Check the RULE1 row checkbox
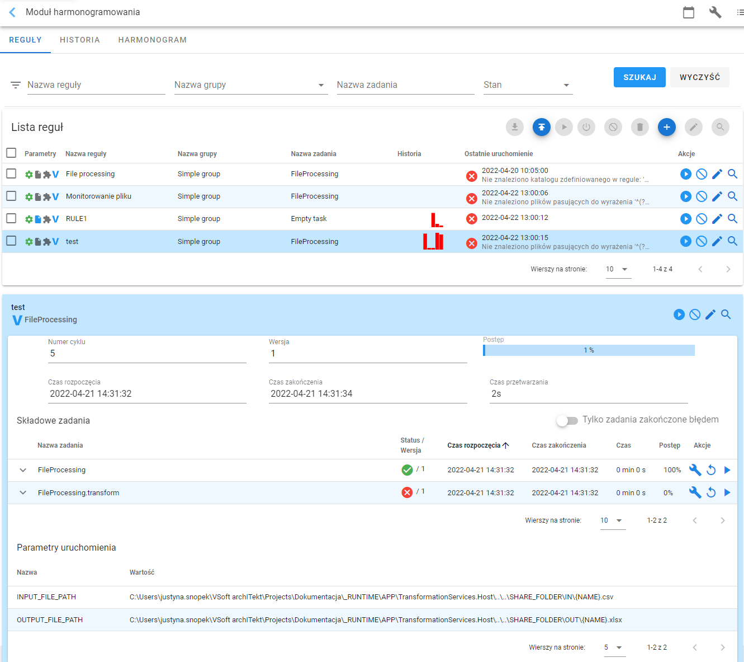Screen dimensions: 744x662 (11, 218)
